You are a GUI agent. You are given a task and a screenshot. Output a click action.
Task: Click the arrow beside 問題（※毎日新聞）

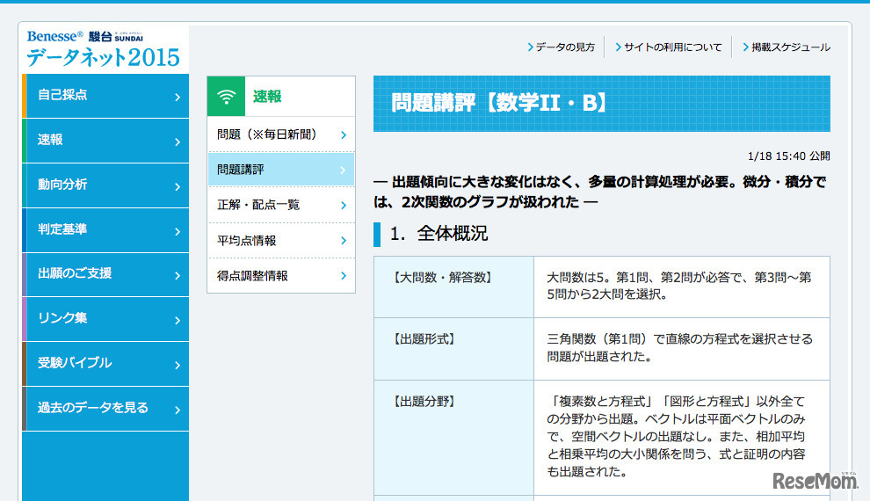(x=344, y=134)
